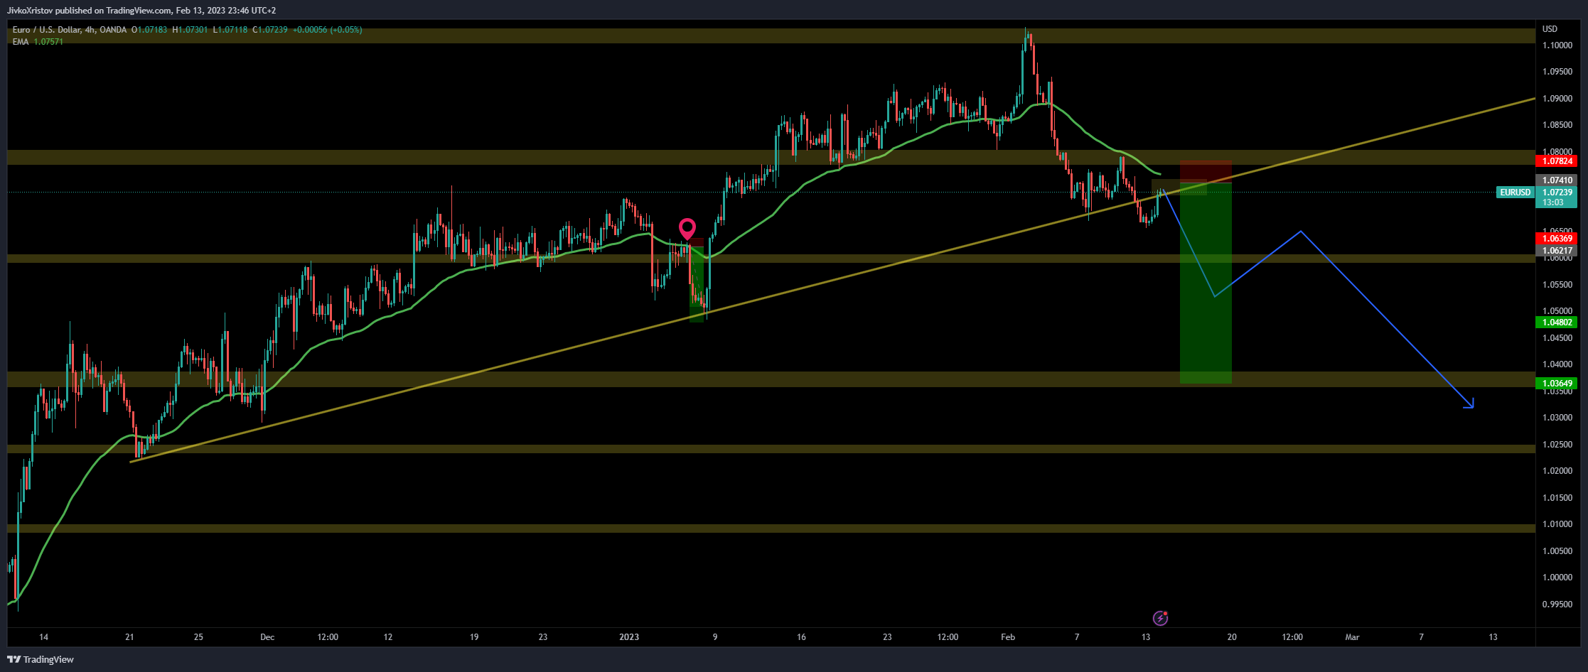Click the 25 date label on time axis

198,637
